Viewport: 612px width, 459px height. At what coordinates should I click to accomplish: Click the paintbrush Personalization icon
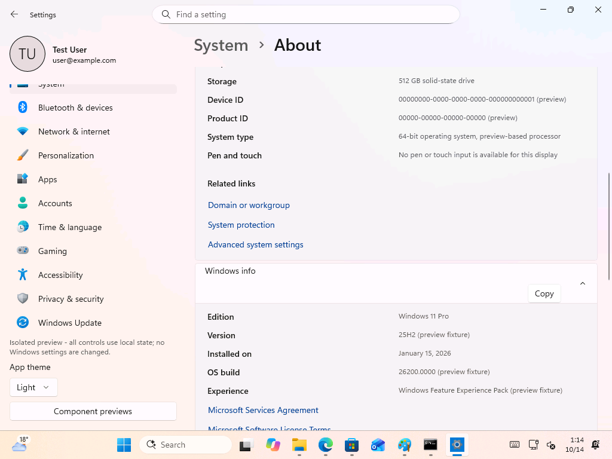(x=23, y=155)
